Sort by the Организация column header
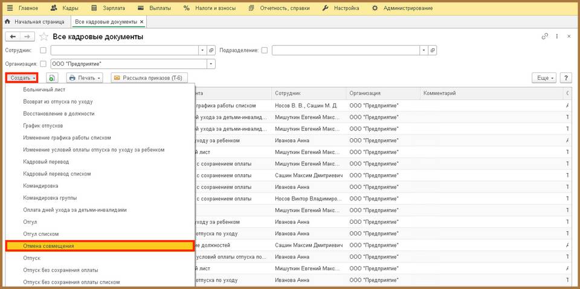 click(x=383, y=94)
